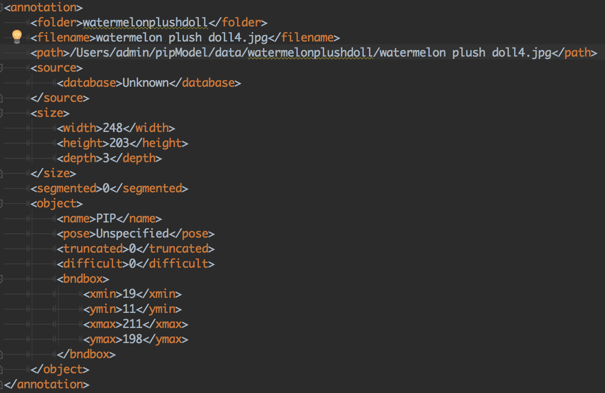
Task: Click the fold end marker beside closing source tag
Action: 2,98
